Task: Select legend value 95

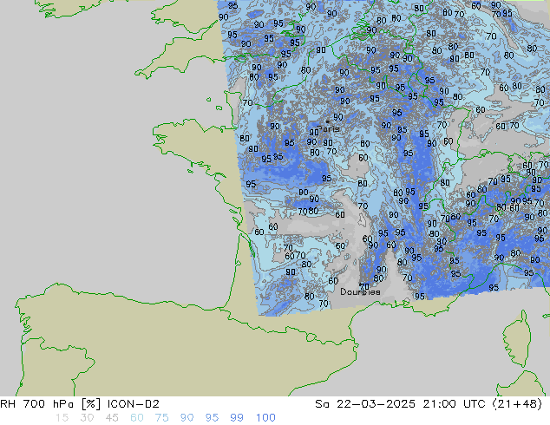Action: (212, 418)
